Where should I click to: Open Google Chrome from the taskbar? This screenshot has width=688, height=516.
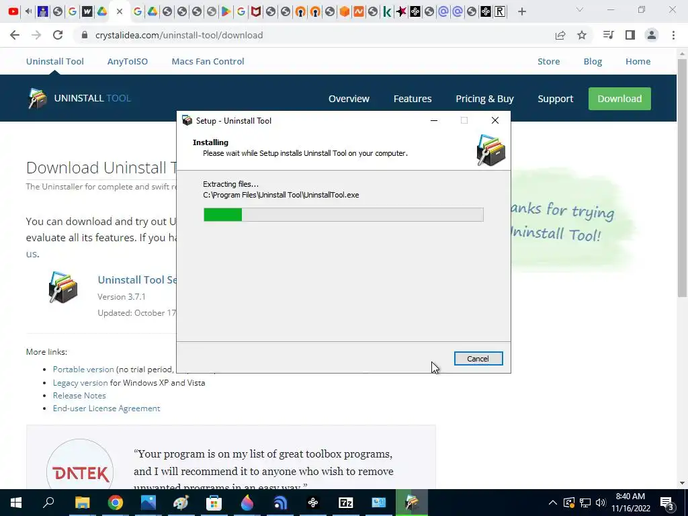tap(116, 503)
